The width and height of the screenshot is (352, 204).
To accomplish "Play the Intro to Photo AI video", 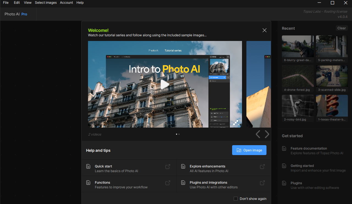I will coord(165,84).
